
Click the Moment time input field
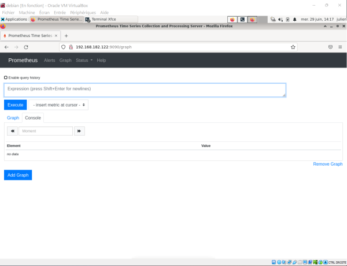pyautogui.click(x=46, y=131)
